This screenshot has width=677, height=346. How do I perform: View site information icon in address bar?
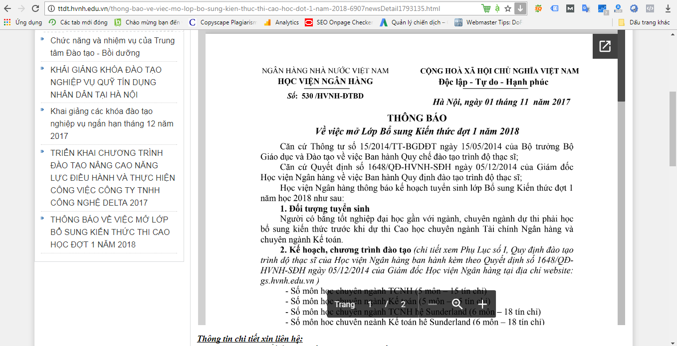[51, 8]
